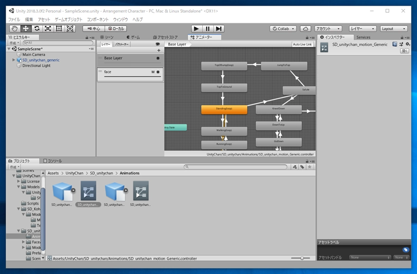Select the first SD_unitychan prefab asset
The image size is (417, 274).
62,192
